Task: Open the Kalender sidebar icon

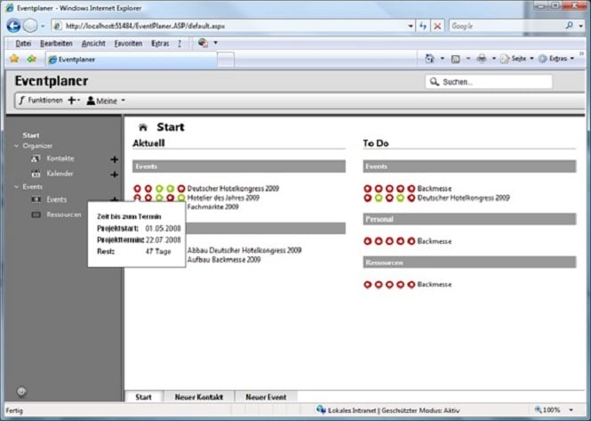Action: (36, 174)
